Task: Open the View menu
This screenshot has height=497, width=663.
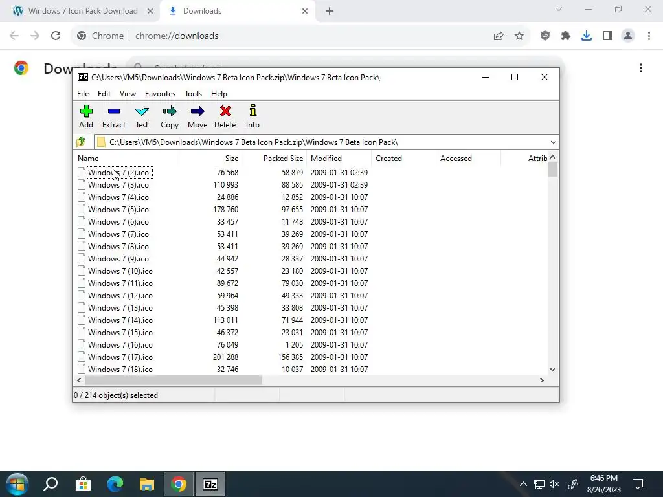Action: 128,94
